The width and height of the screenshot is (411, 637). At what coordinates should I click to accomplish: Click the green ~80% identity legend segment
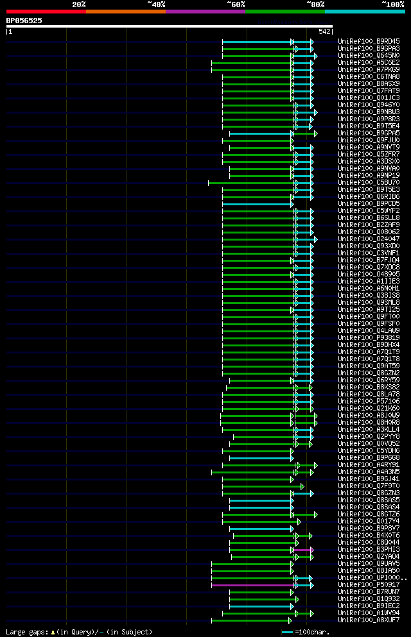pyautogui.click(x=285, y=12)
